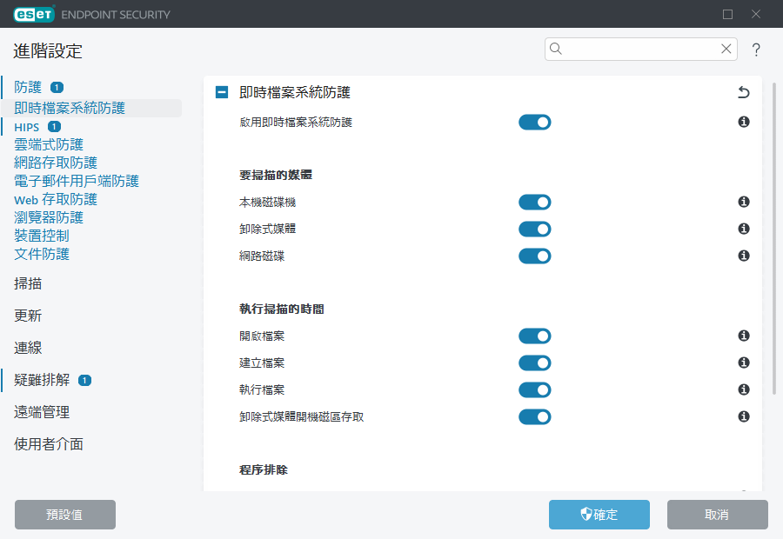Screen dimensions: 783x539
Task: Go to 裝置控制 settings
Action: click(x=42, y=236)
